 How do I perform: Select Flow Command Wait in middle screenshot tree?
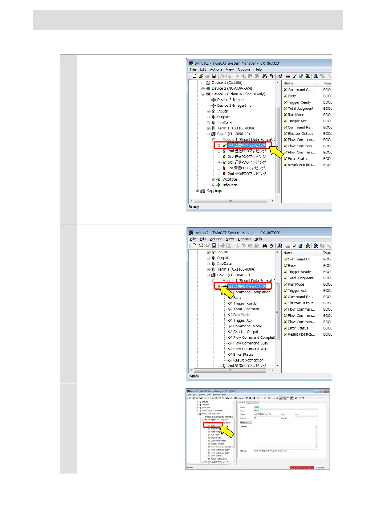[251, 349]
